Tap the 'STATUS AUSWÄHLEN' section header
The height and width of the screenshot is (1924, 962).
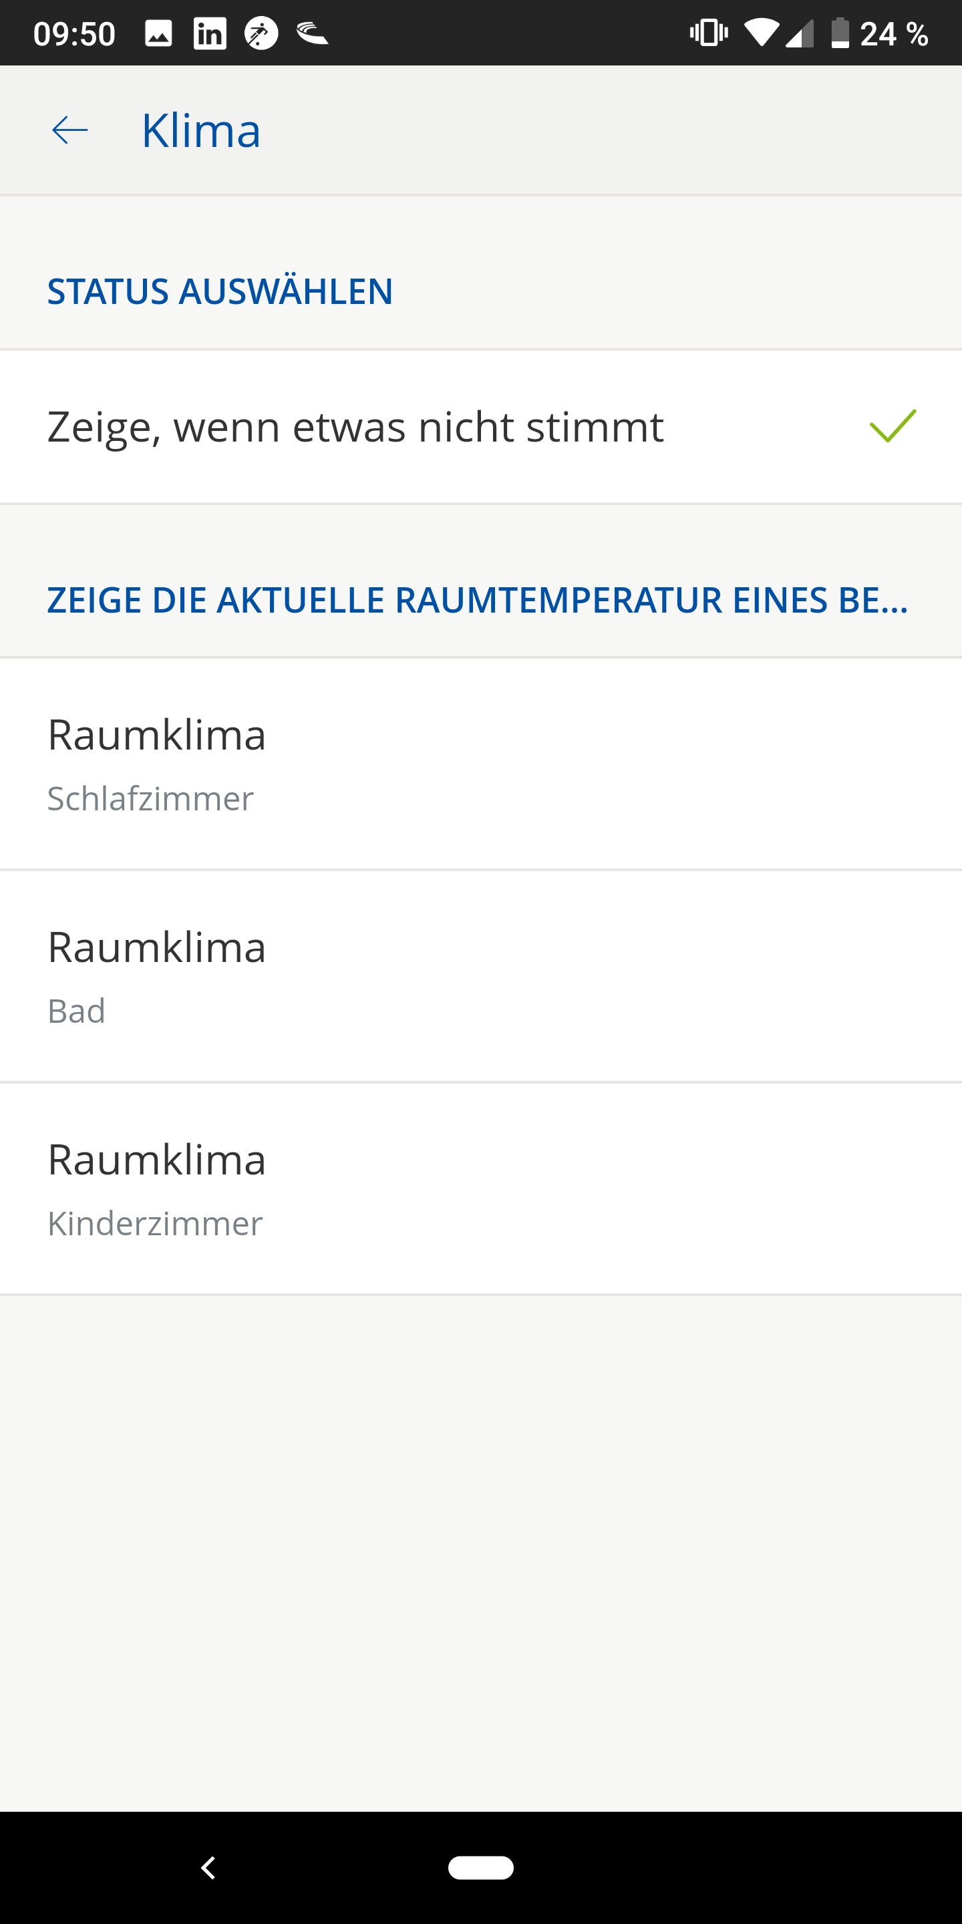tap(220, 291)
